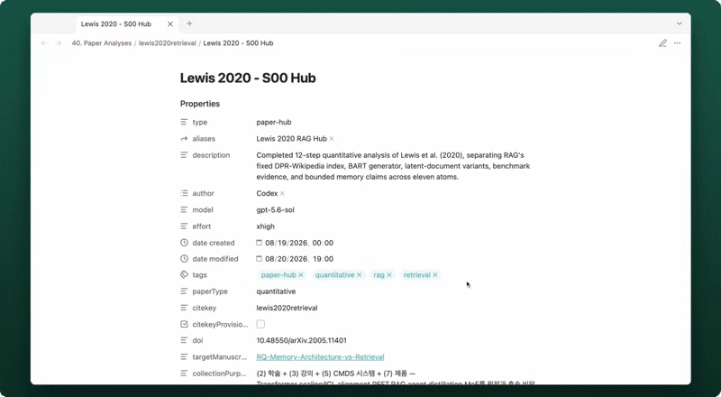
Task: Click the author property list icon
Action: (x=184, y=193)
